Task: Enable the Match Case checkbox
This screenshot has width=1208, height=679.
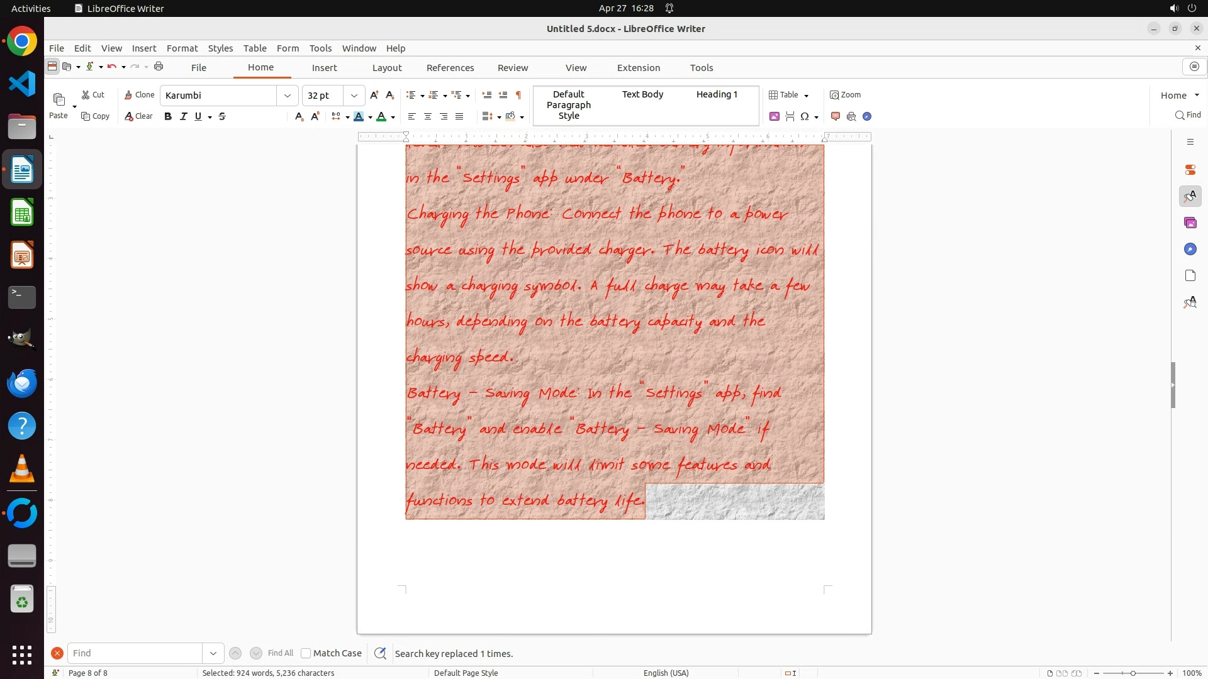Action: (x=306, y=653)
